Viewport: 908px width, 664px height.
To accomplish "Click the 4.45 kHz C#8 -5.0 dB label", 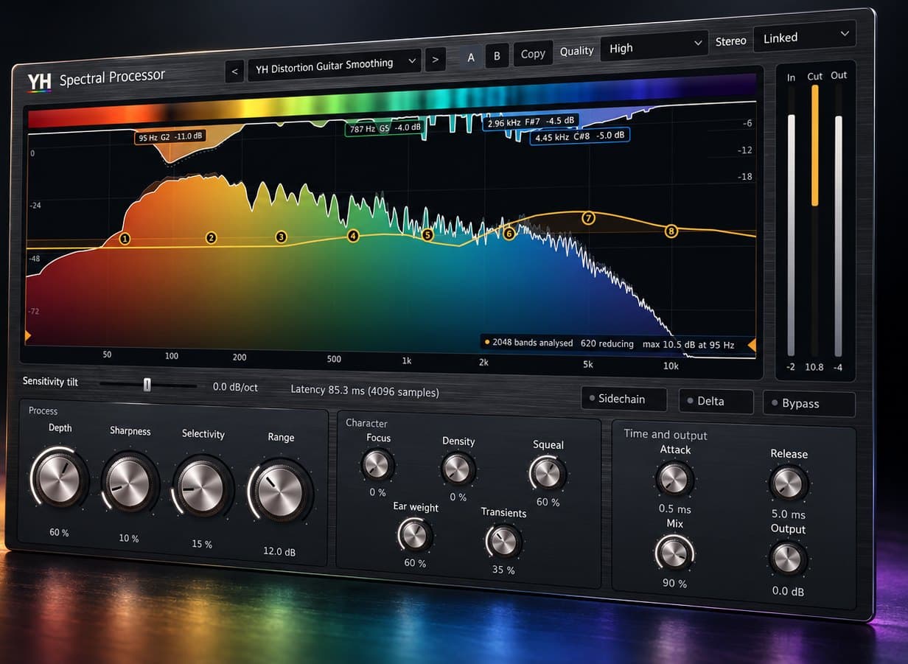I will coord(580,136).
